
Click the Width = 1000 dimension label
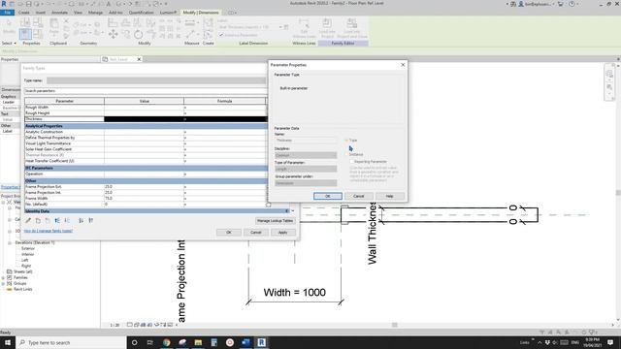point(295,293)
